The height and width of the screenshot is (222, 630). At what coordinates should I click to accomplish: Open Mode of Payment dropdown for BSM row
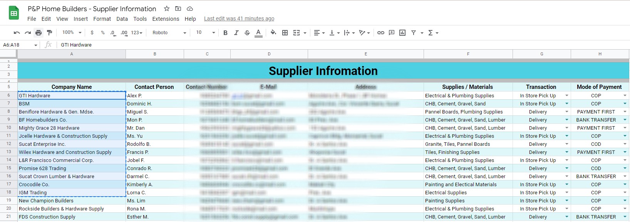click(x=625, y=103)
